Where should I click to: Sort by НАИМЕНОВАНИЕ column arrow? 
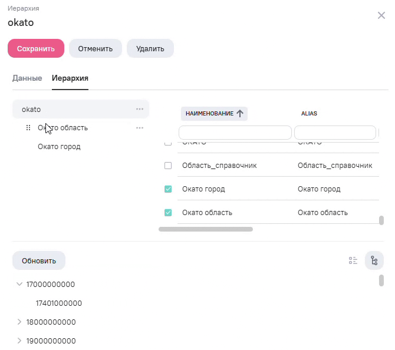240,114
